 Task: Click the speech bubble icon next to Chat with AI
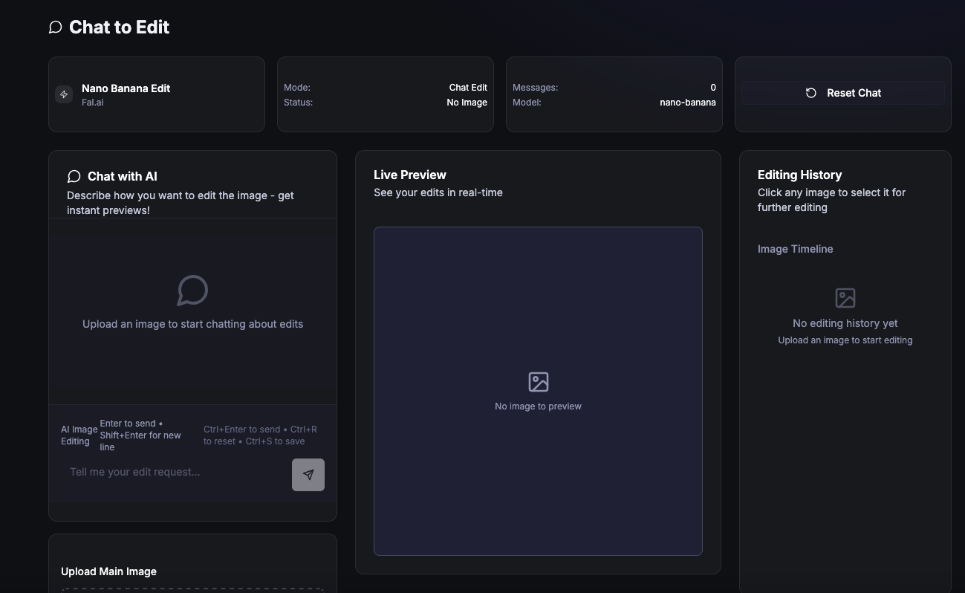click(74, 176)
